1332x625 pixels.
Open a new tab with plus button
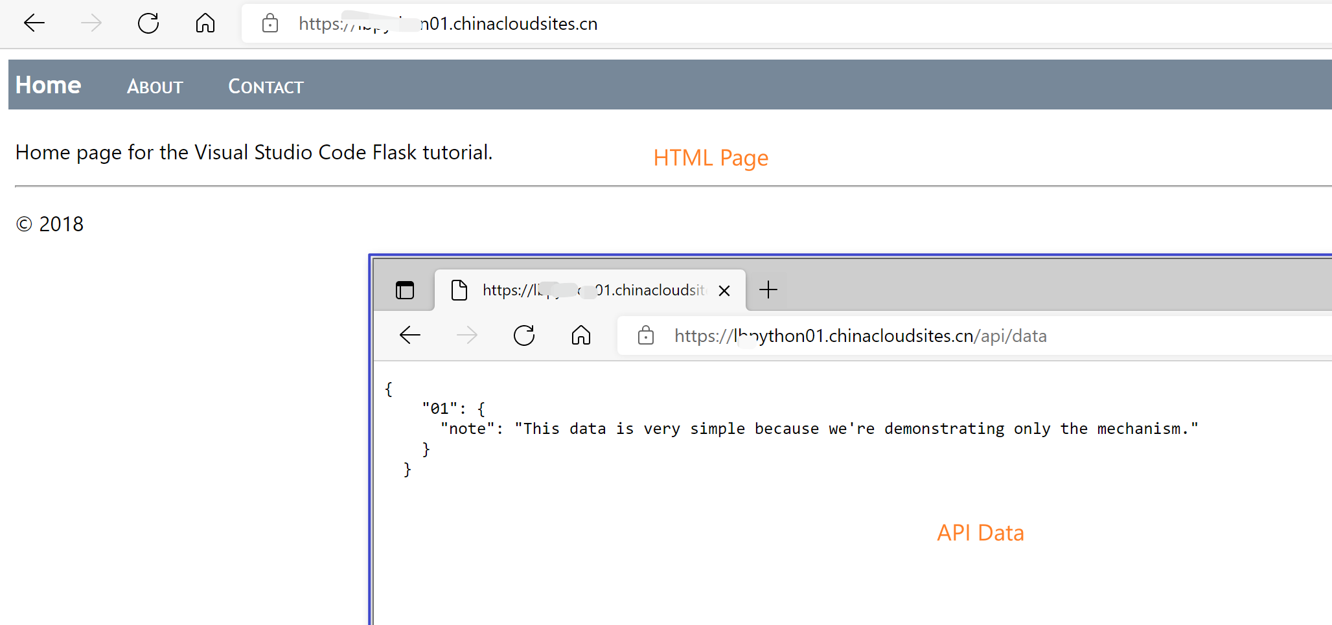pos(768,290)
